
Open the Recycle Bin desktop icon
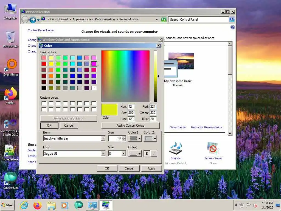(x=10, y=39)
